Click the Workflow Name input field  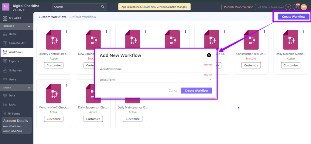[x=155, y=69]
